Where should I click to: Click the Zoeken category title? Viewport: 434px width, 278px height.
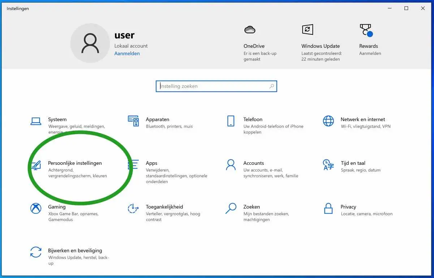coord(252,207)
